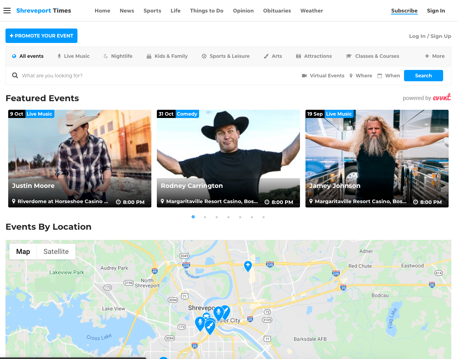Image resolution: width=458 pixels, height=359 pixels.
Task: Click the plus-sign map marker near I-220
Action: 248,266
